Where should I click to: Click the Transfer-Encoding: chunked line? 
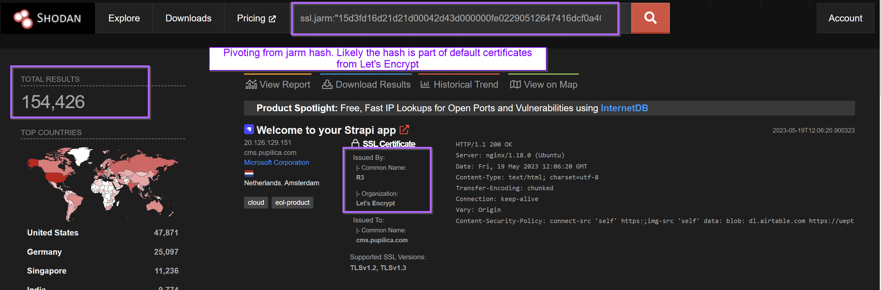click(x=504, y=188)
